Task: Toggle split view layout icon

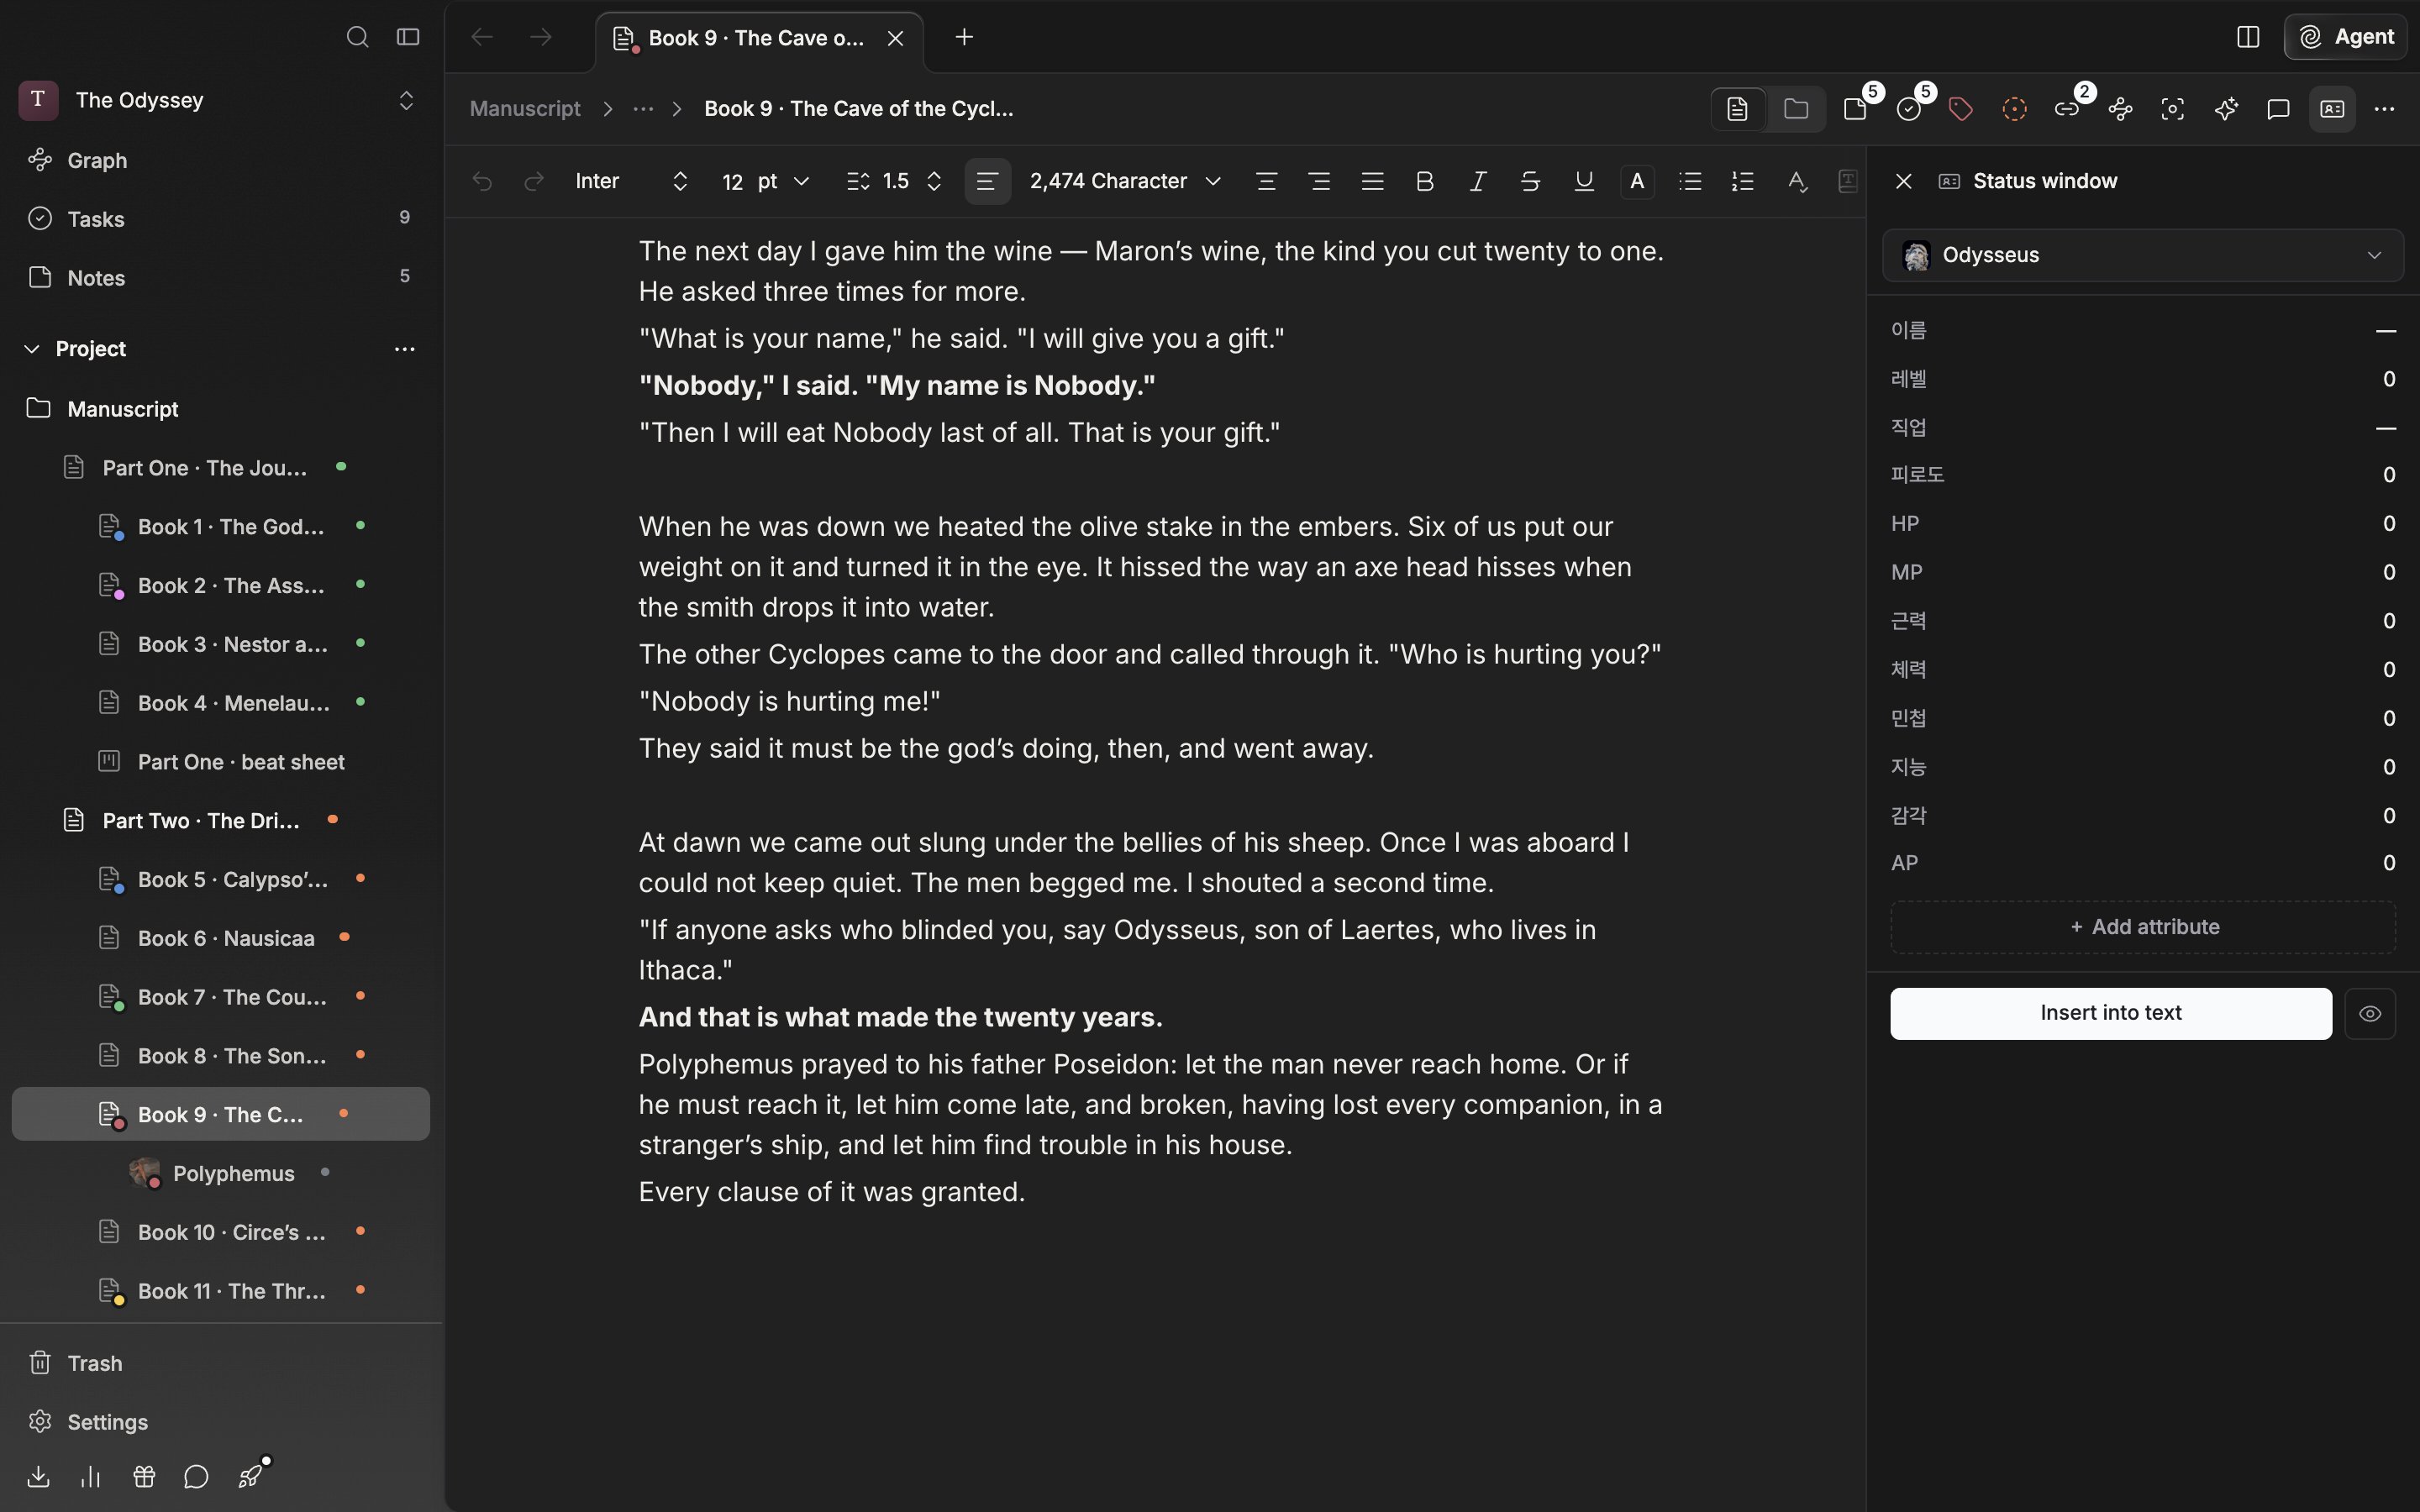Action: (x=2248, y=37)
